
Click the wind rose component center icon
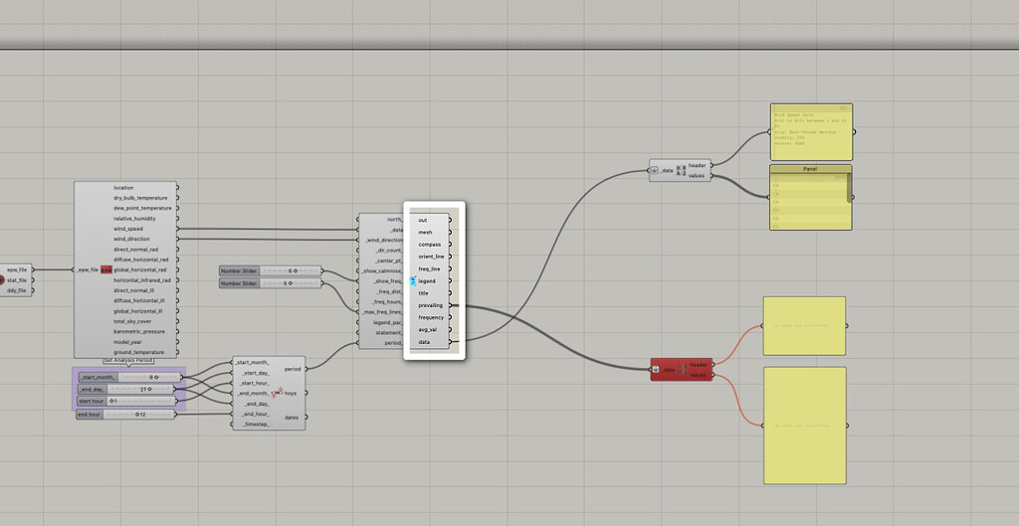pyautogui.click(x=411, y=281)
